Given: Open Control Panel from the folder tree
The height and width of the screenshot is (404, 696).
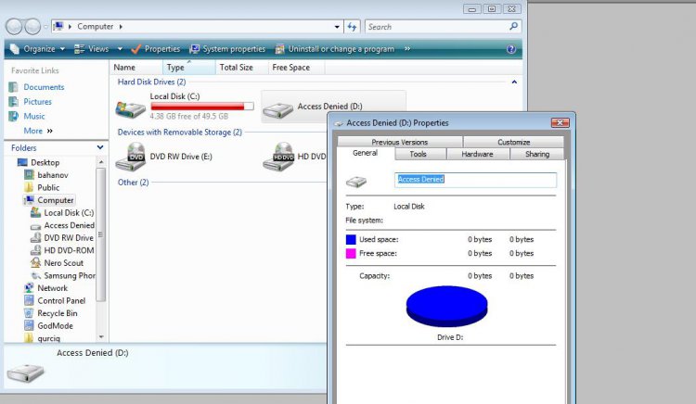Looking at the screenshot, I should (60, 301).
